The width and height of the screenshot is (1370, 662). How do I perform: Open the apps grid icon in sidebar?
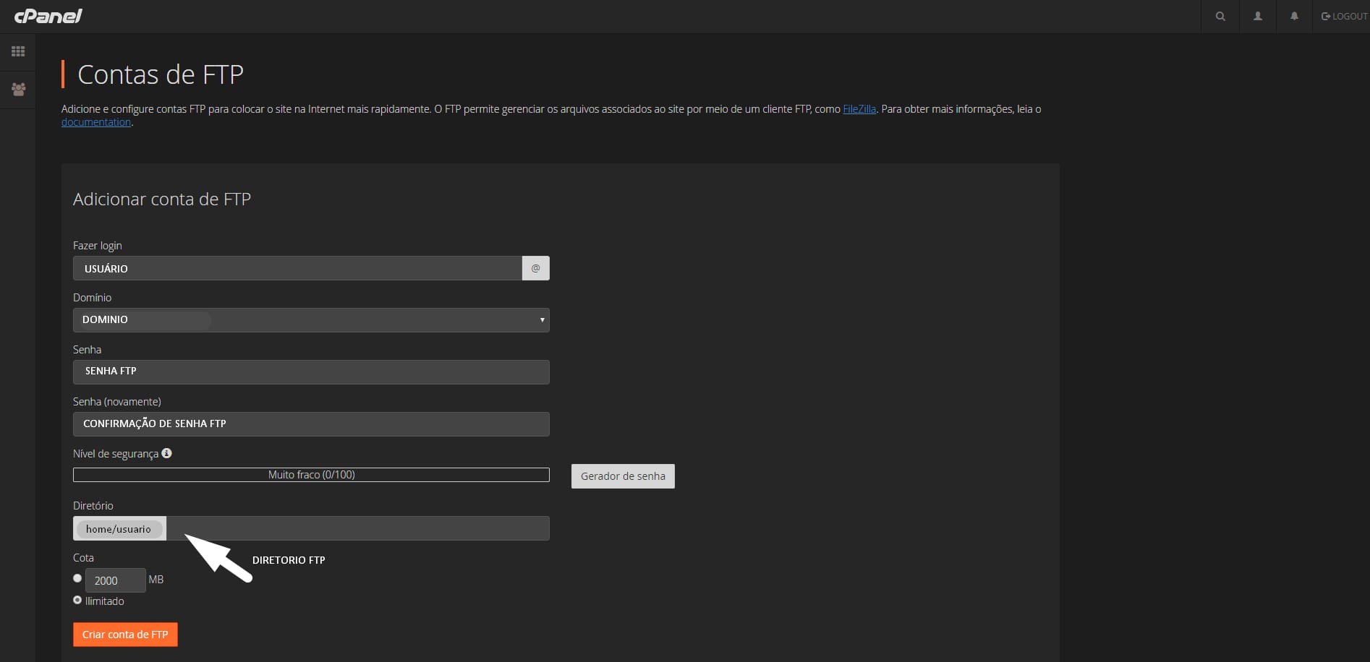18,51
